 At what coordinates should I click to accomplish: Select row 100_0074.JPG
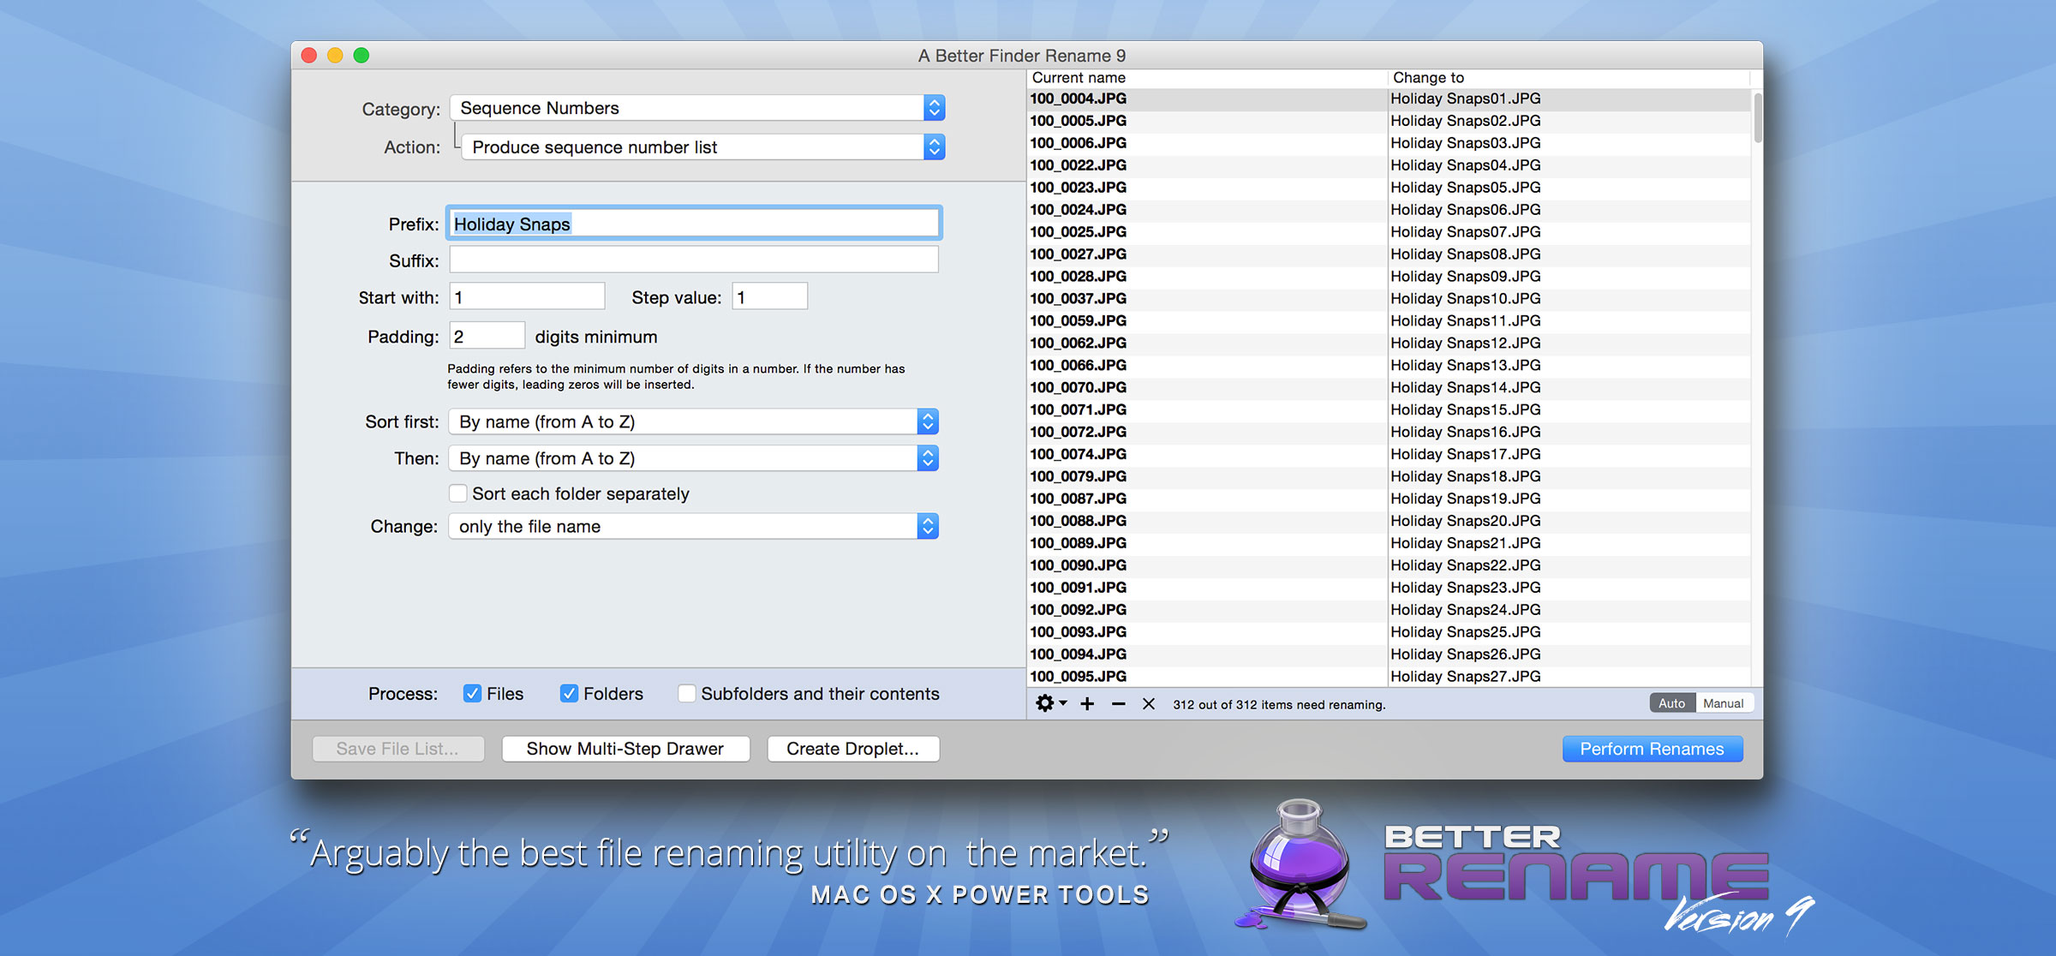[1390, 455]
